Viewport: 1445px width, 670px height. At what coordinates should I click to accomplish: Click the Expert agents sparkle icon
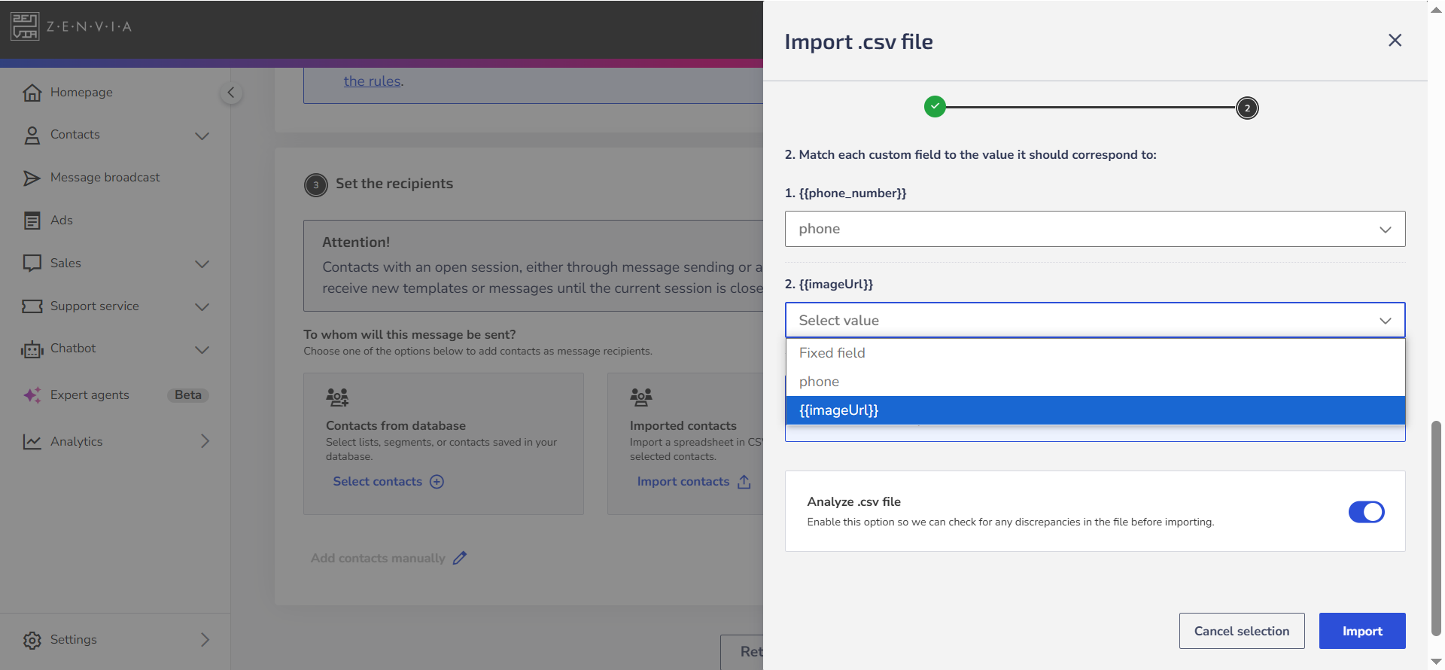pyautogui.click(x=32, y=395)
